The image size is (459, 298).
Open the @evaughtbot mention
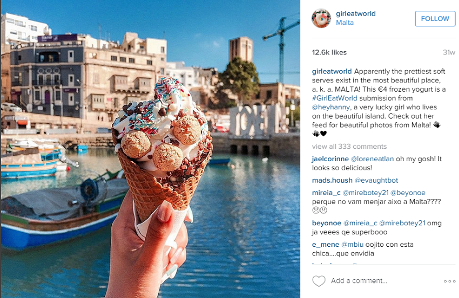click(376, 181)
